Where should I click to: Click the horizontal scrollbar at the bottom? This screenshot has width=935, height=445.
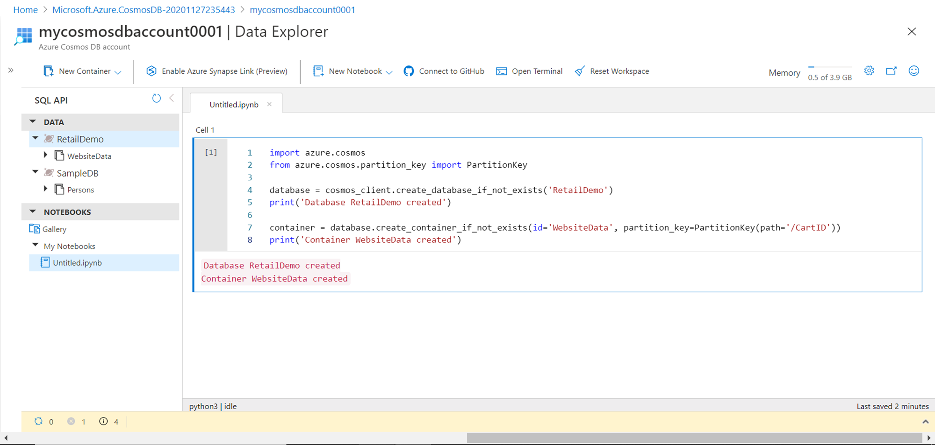694,438
